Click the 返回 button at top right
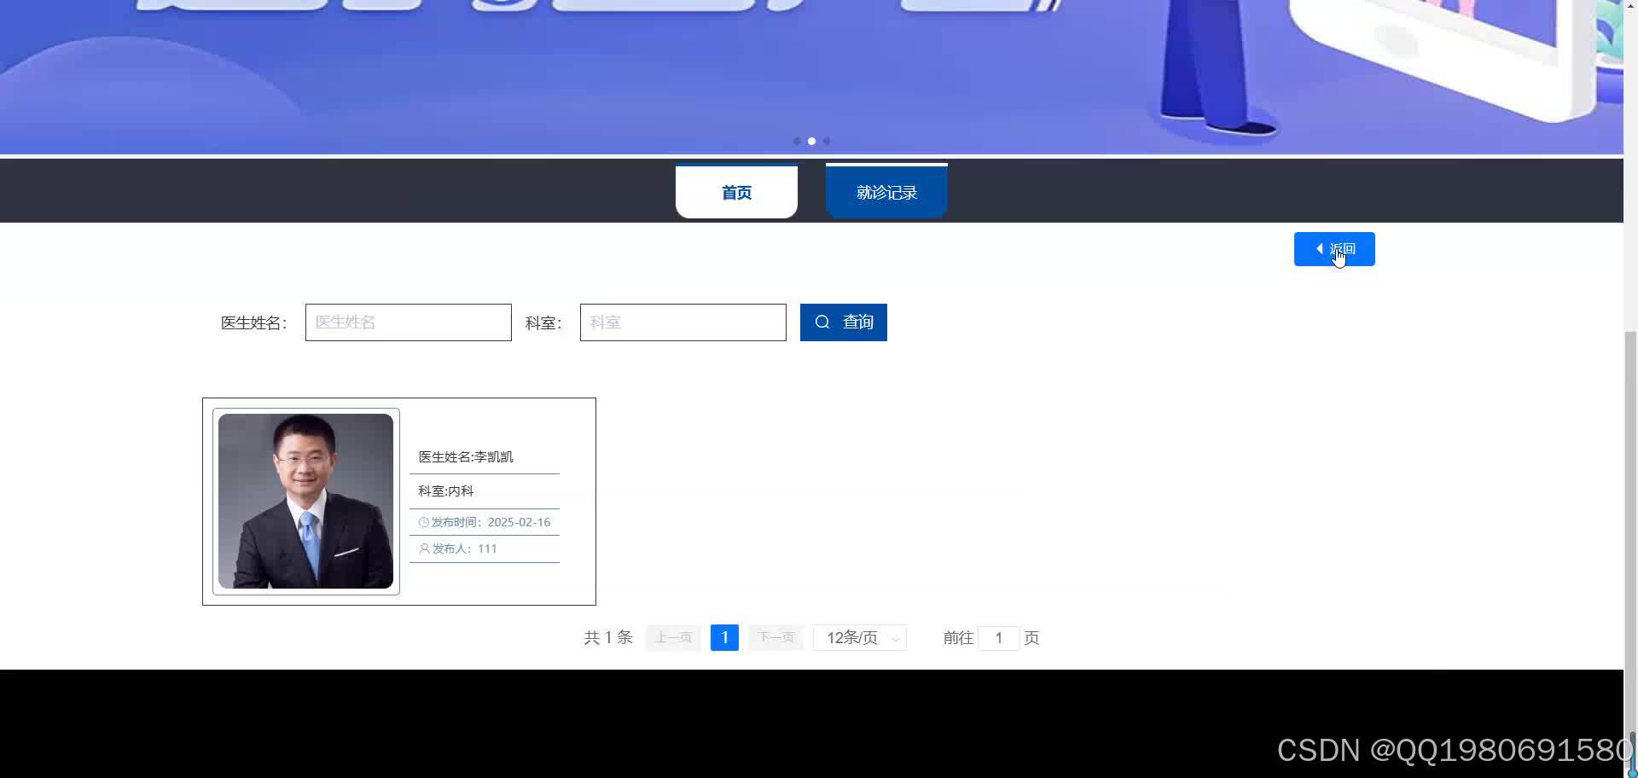 1334,248
